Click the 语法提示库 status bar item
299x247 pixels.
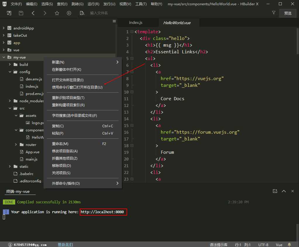pos(219,245)
